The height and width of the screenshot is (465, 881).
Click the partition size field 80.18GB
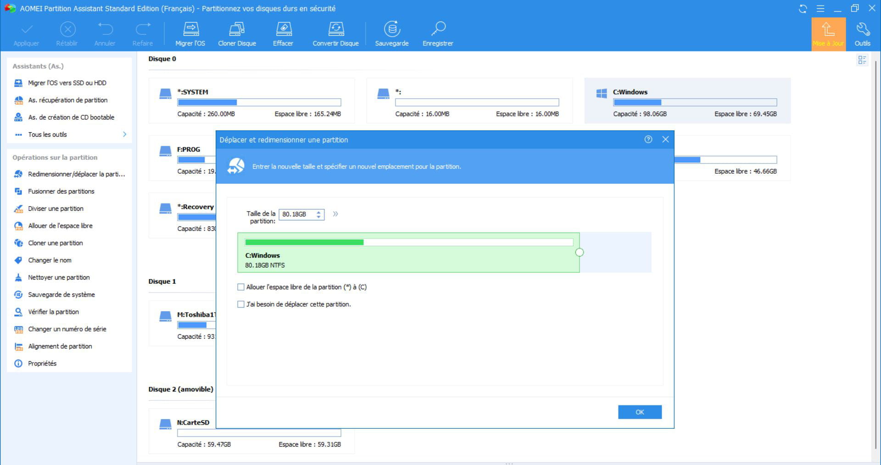coord(296,214)
